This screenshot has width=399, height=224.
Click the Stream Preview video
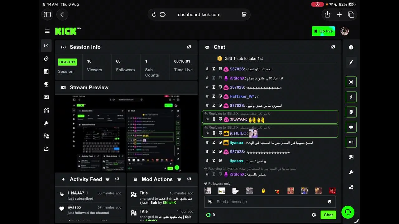(x=126, y=133)
